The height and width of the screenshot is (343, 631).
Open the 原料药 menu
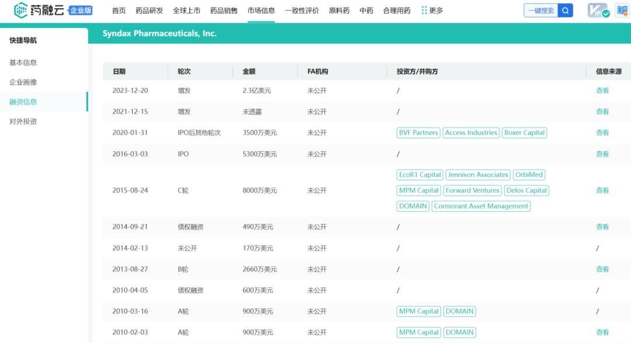(x=339, y=11)
